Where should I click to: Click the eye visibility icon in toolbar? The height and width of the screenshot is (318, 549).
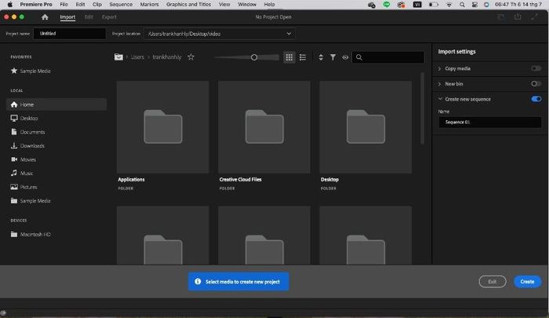(x=344, y=57)
